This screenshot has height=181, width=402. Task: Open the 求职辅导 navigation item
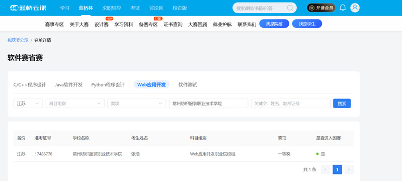click(112, 8)
